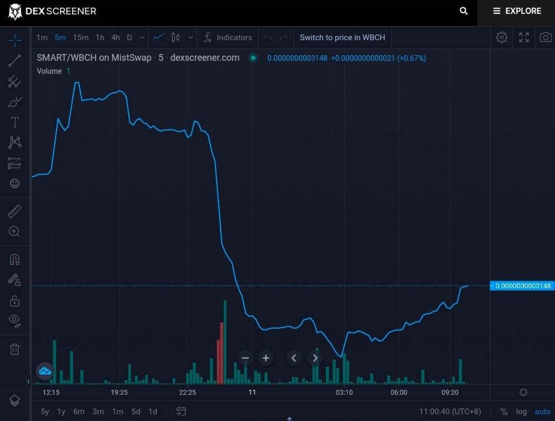Select the trend line drawing tool
The height and width of the screenshot is (421, 555).
point(14,60)
